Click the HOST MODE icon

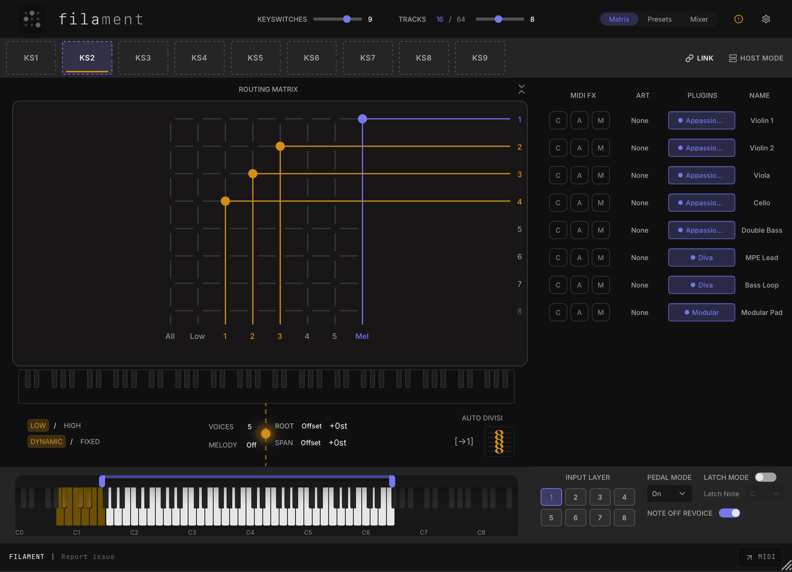[x=733, y=58]
